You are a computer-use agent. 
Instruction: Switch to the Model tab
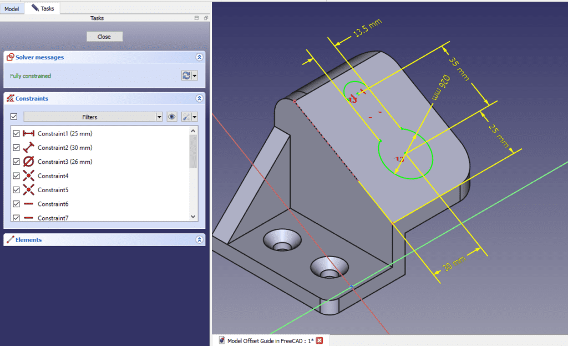tap(12, 8)
